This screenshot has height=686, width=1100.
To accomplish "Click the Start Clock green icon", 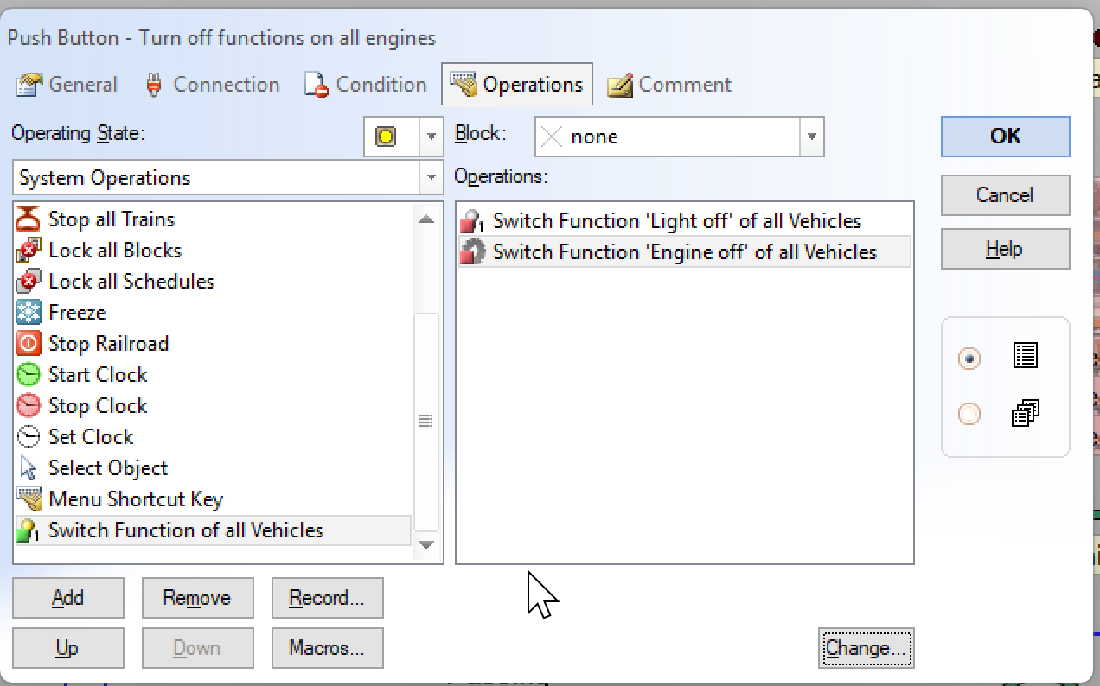I will click(29, 375).
